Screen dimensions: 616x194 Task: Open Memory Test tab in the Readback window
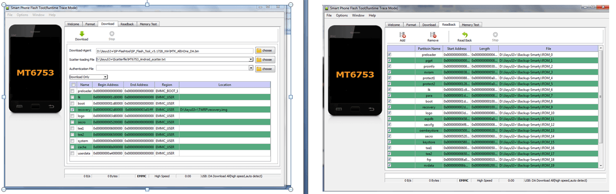[x=470, y=25]
